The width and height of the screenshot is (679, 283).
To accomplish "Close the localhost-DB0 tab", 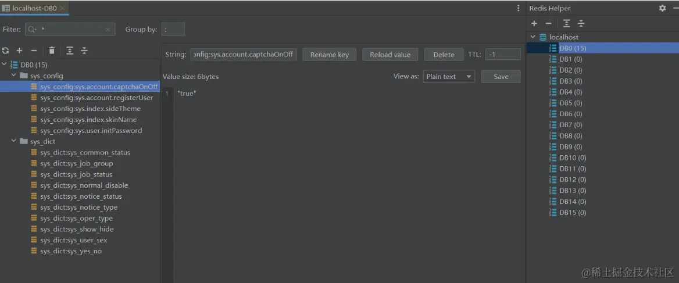I will [62, 8].
